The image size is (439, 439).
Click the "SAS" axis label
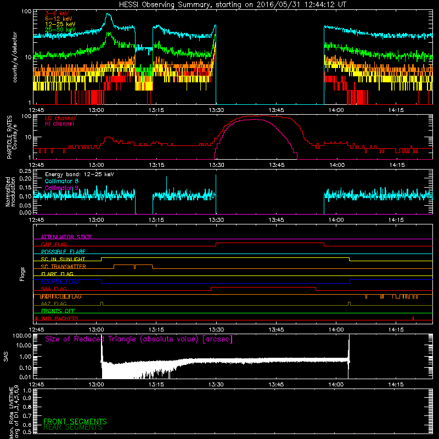pos(6,357)
